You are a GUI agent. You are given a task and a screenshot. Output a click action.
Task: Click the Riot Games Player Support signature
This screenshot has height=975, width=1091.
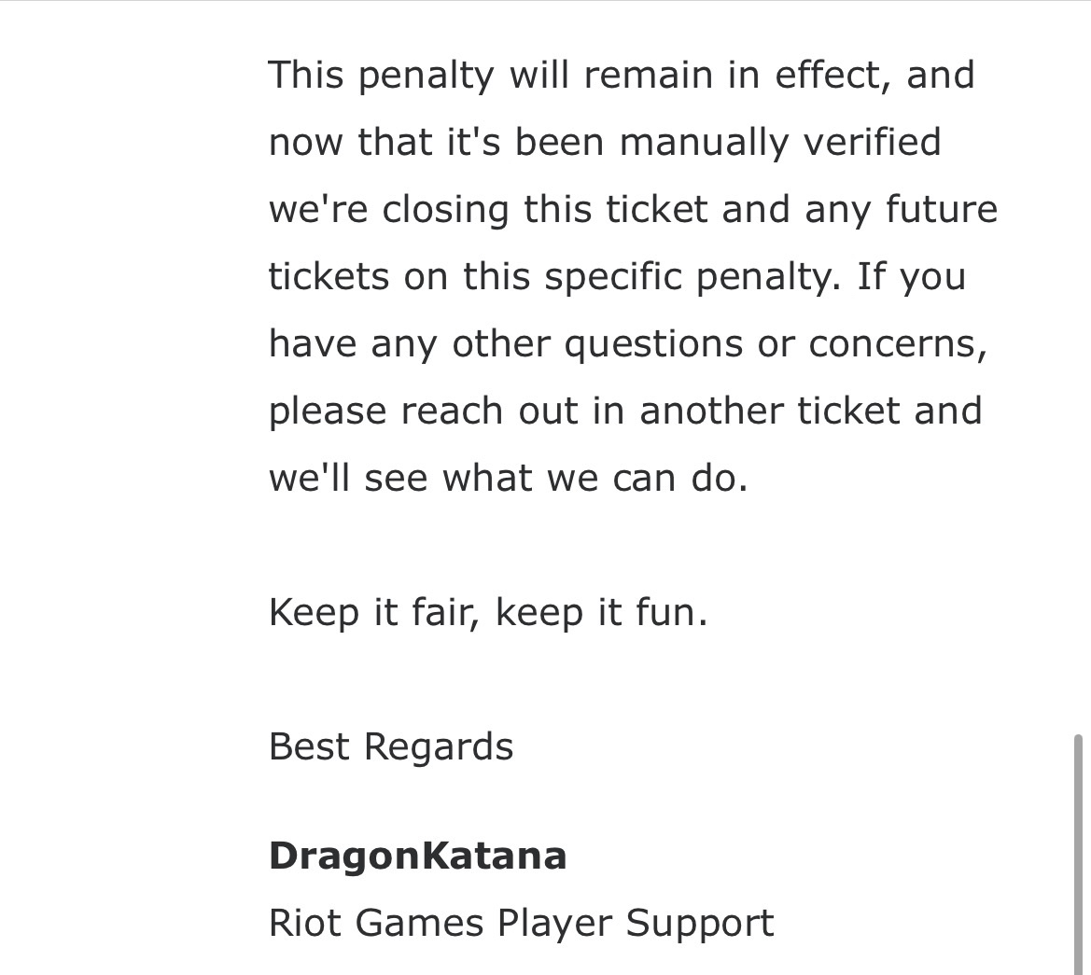(521, 924)
